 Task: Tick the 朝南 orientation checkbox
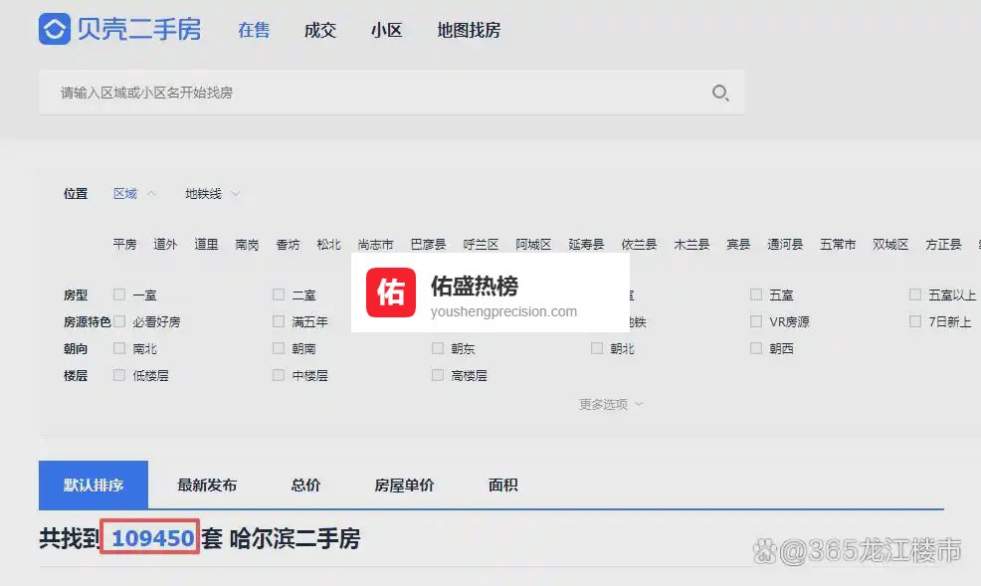(x=279, y=348)
